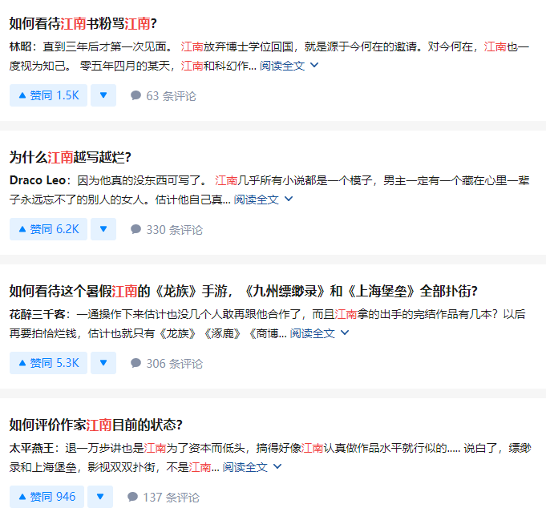The height and width of the screenshot is (512, 546).
Task: Open the 306 条评论 comments
Action: [x=167, y=363]
